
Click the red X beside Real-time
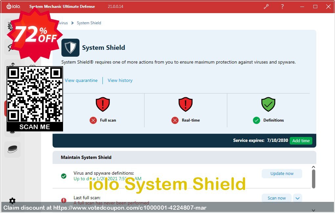[x=175, y=121]
